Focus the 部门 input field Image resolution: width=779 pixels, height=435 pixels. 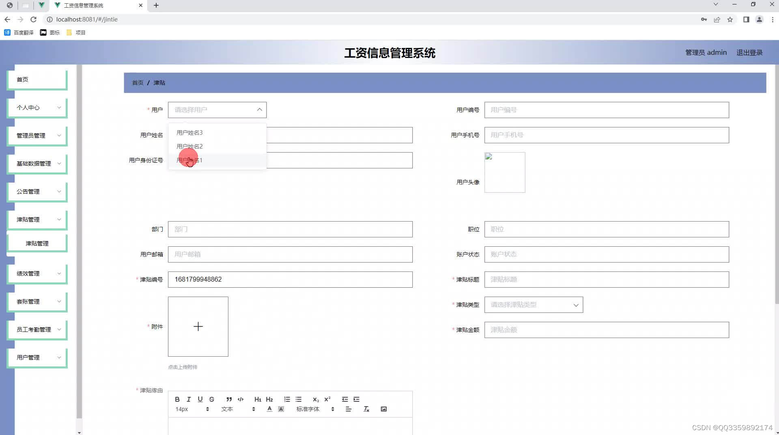290,229
